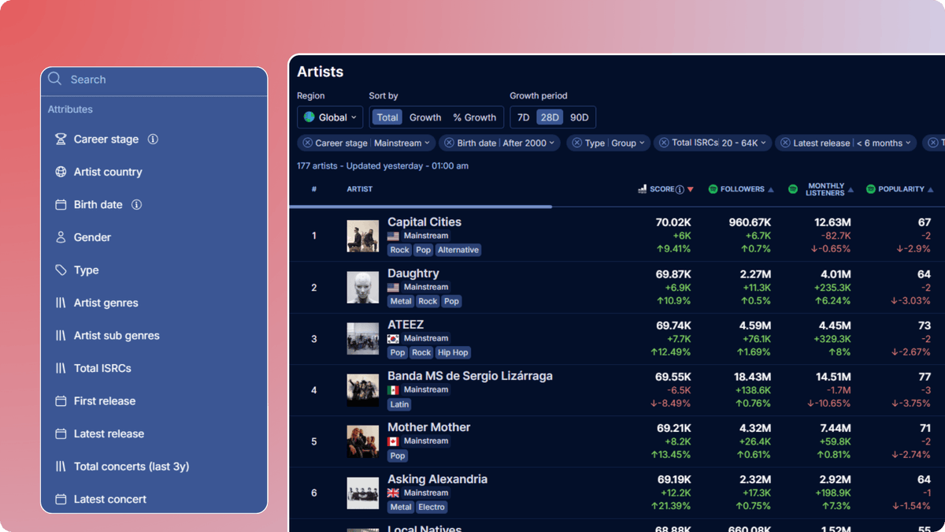Screen dimensions: 945x532
Task: Set growth period to 90D
Action: coord(579,117)
